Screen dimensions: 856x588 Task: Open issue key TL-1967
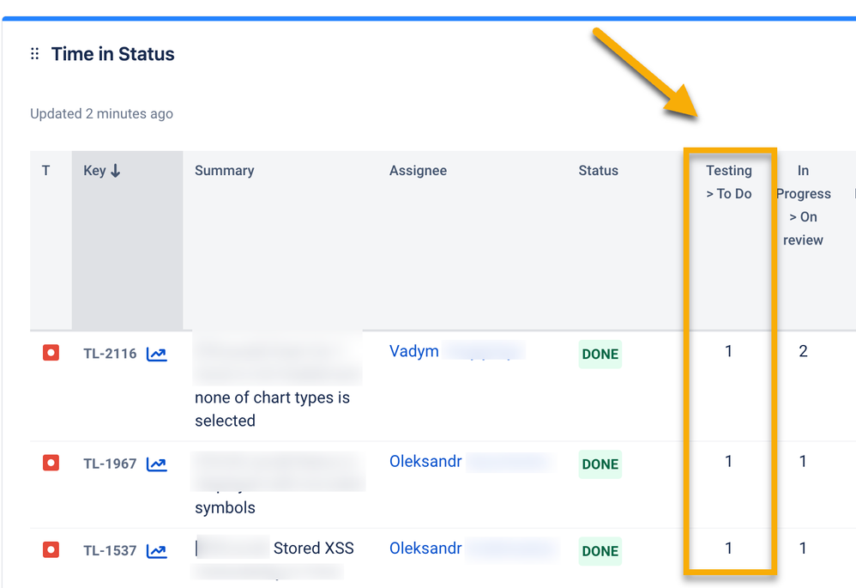(x=110, y=464)
